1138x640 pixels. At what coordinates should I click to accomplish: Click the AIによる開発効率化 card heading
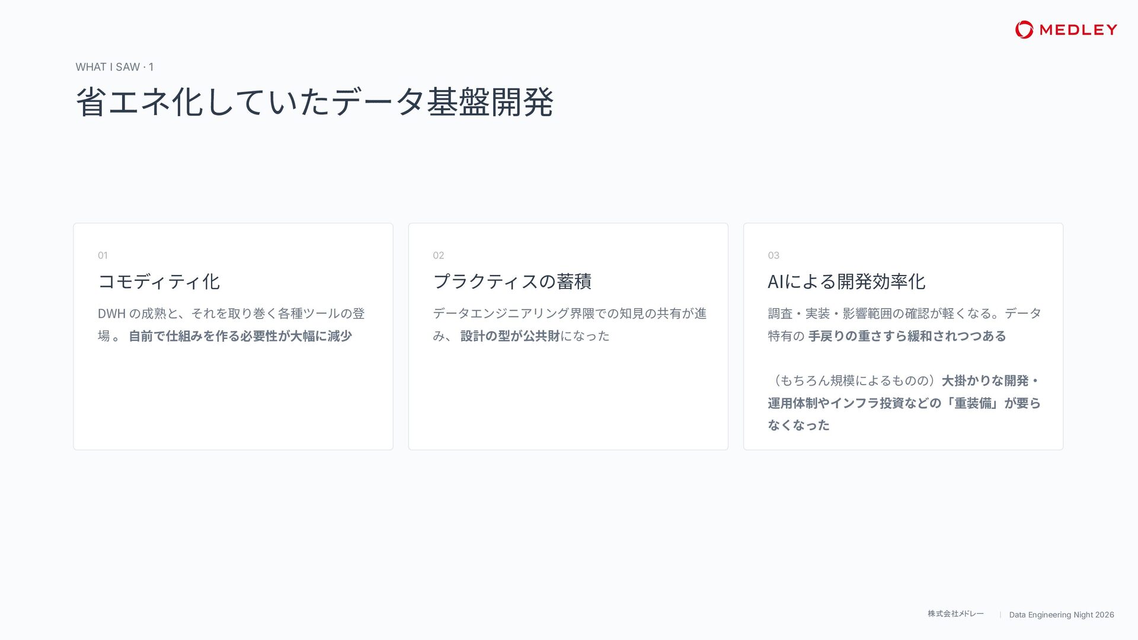pyautogui.click(x=846, y=281)
